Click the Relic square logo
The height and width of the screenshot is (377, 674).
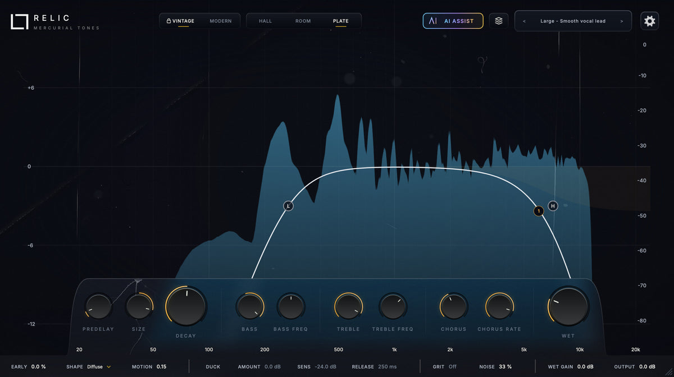[19, 21]
